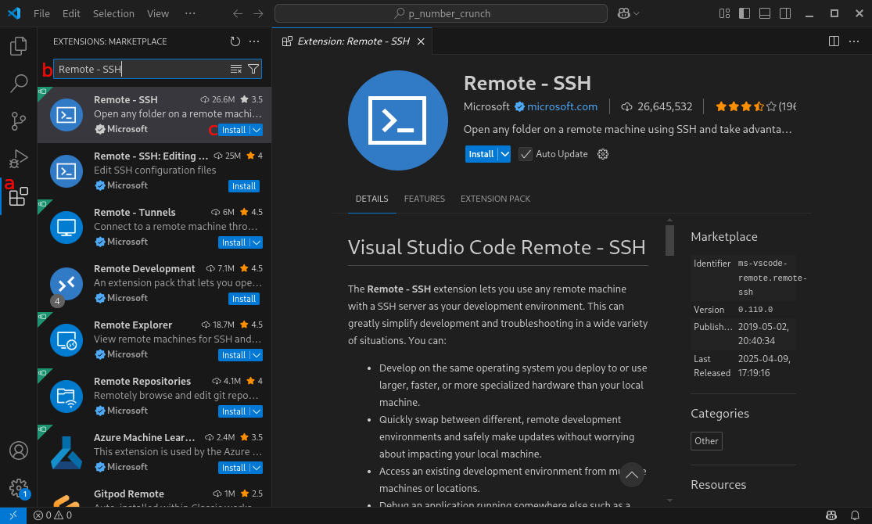Toggle the bottom panel visibility

point(765,13)
